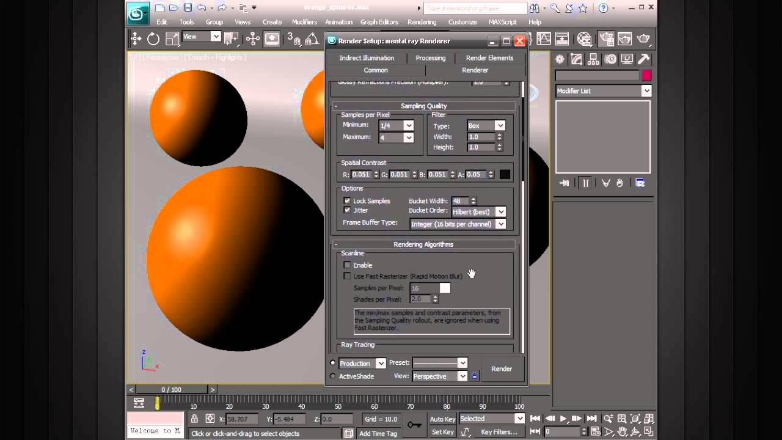The width and height of the screenshot is (782, 440).
Task: Enable the Scanline checkbox
Action: [x=347, y=265]
